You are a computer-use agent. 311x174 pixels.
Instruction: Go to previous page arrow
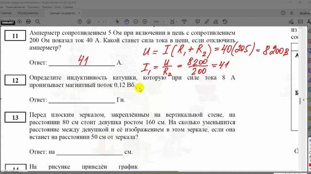[80, 22]
